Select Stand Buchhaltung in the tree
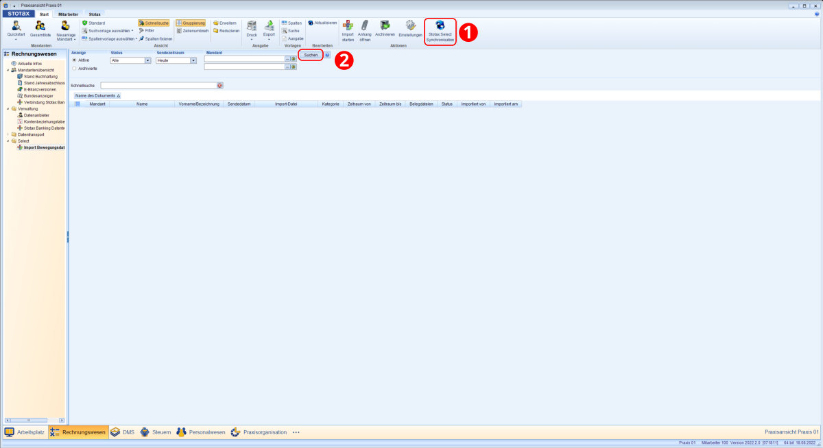 coord(40,76)
